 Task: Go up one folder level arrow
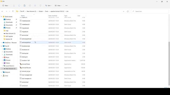click(13, 11)
